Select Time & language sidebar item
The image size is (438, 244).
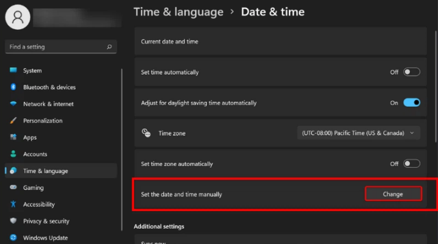[x=61, y=170]
